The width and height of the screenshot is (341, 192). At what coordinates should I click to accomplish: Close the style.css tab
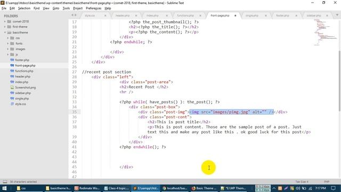coord(105,15)
